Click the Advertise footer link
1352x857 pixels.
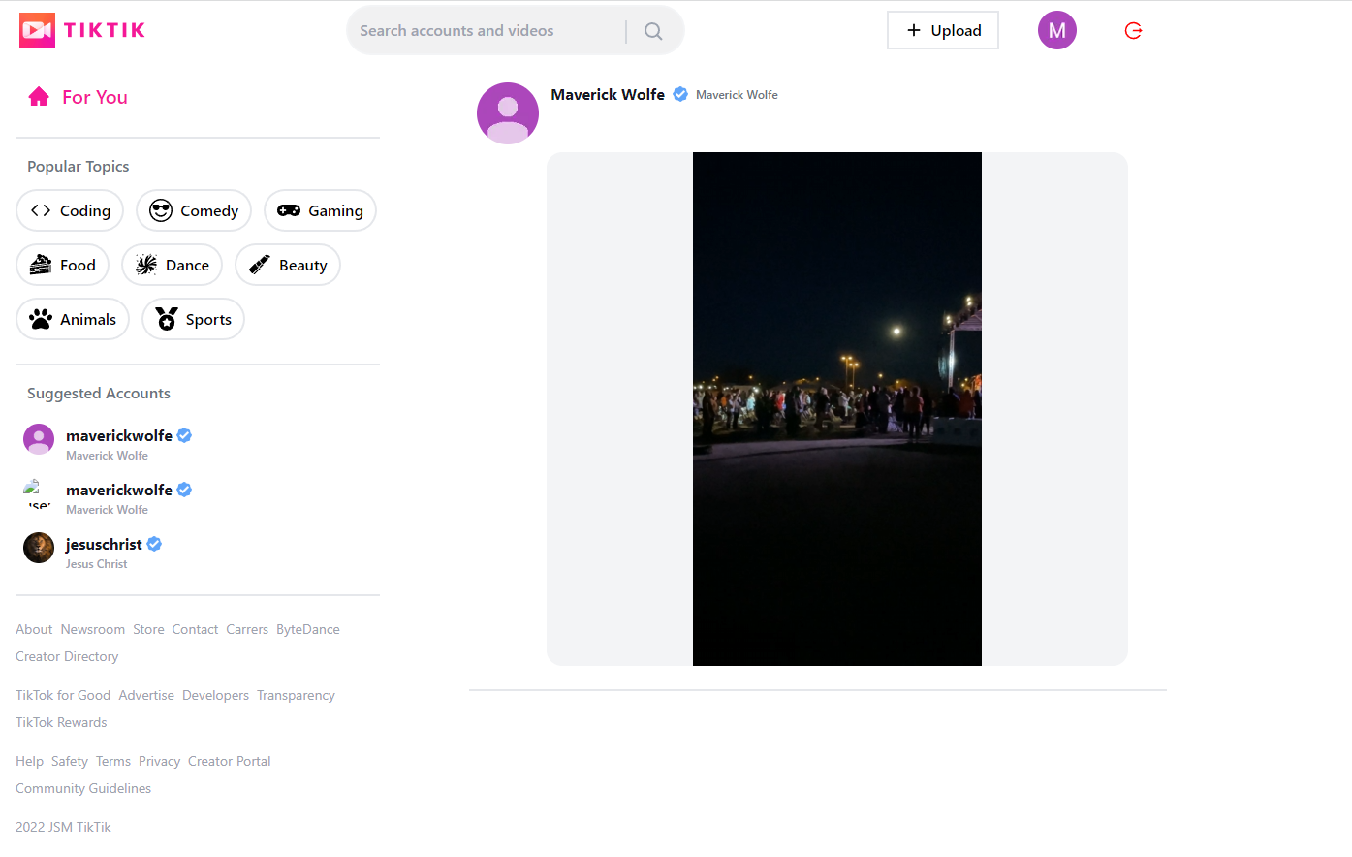(x=146, y=695)
